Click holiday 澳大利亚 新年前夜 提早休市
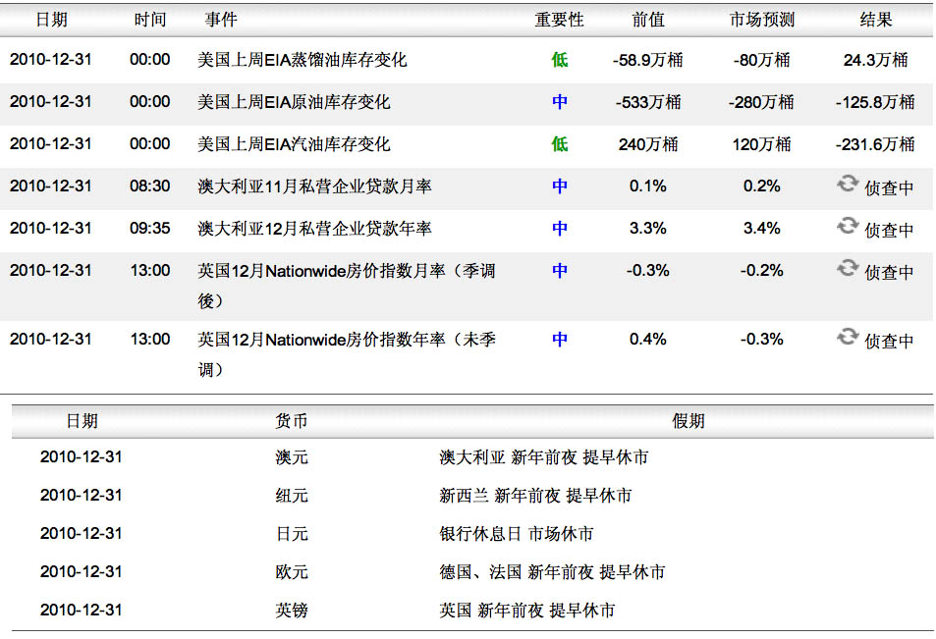936x639 pixels. click(544, 457)
